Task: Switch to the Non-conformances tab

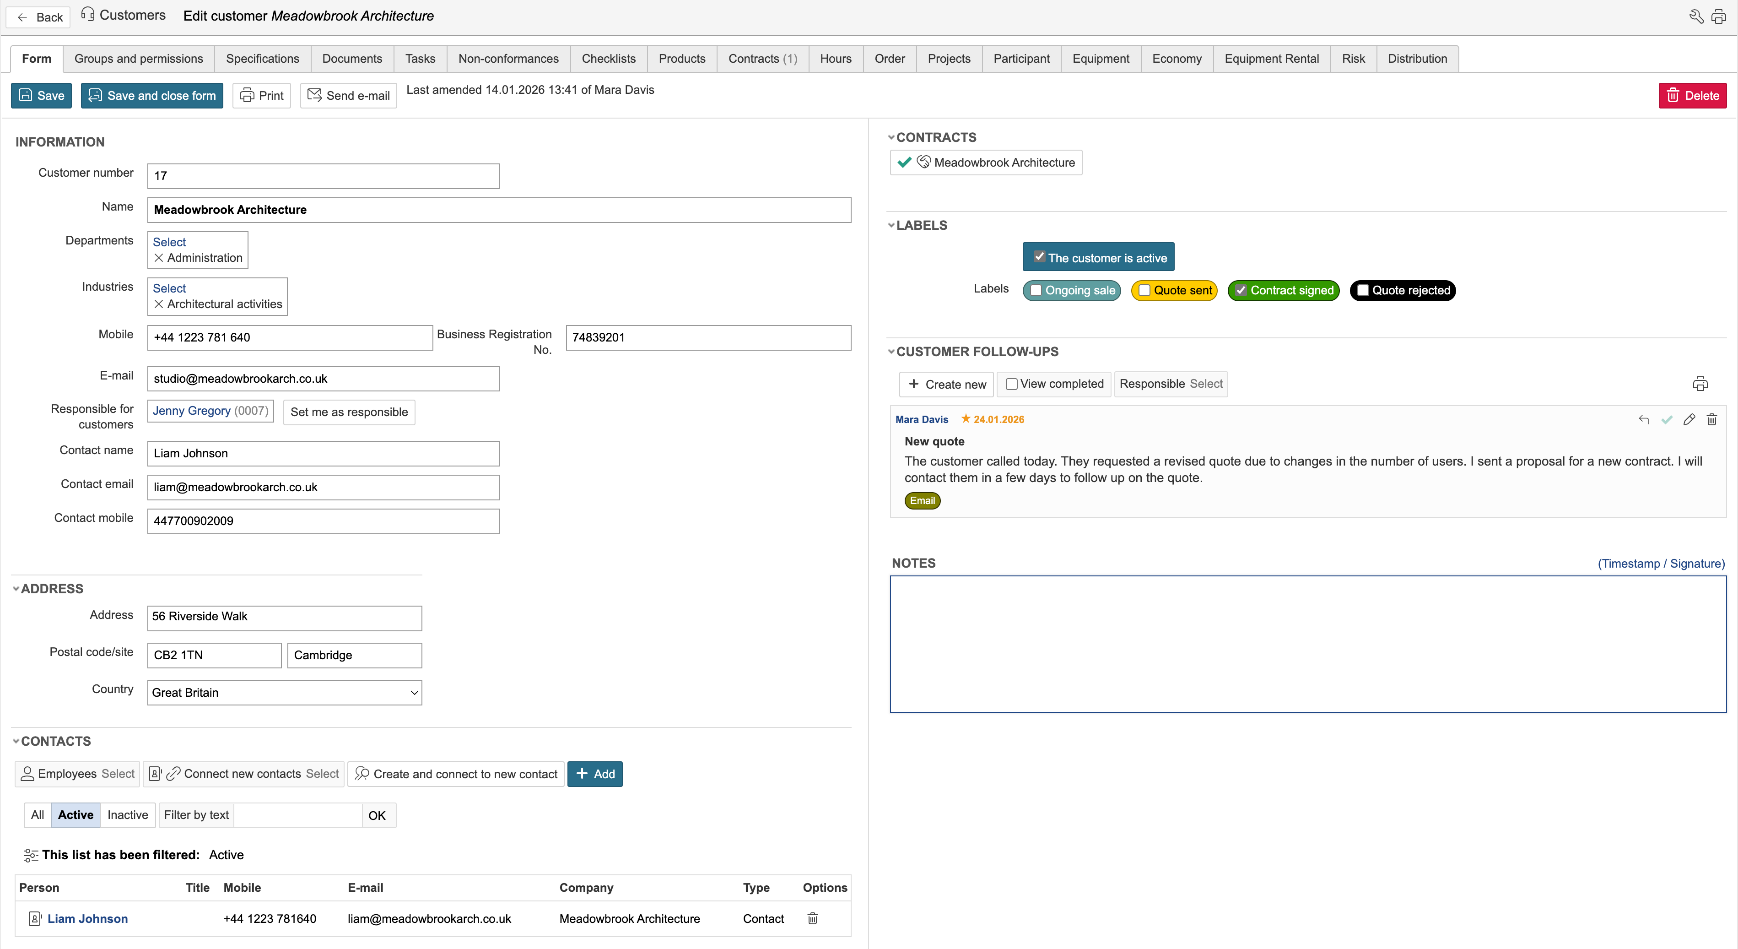Action: pyautogui.click(x=508, y=59)
